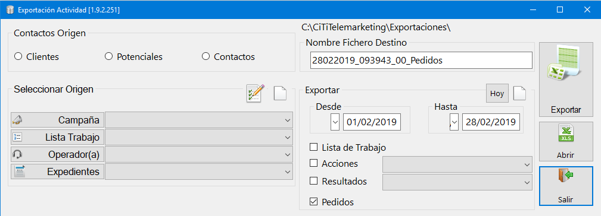Click the blank page icon in Seleccionar Origen
Viewport: 601px width, 216px height.
pyautogui.click(x=280, y=93)
